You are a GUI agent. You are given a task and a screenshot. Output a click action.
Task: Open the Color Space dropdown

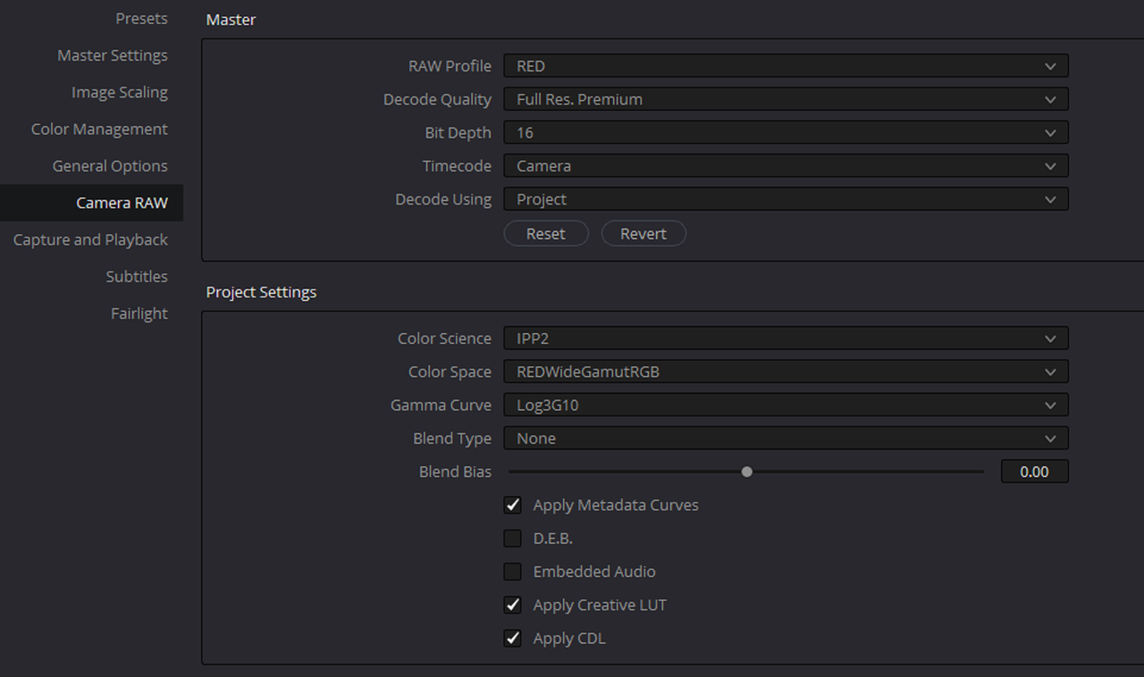click(x=786, y=372)
